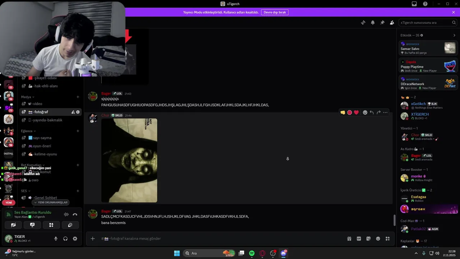This screenshot has width=460, height=259.
Task: Toggle microphone mute in user panel
Action: click(56, 238)
